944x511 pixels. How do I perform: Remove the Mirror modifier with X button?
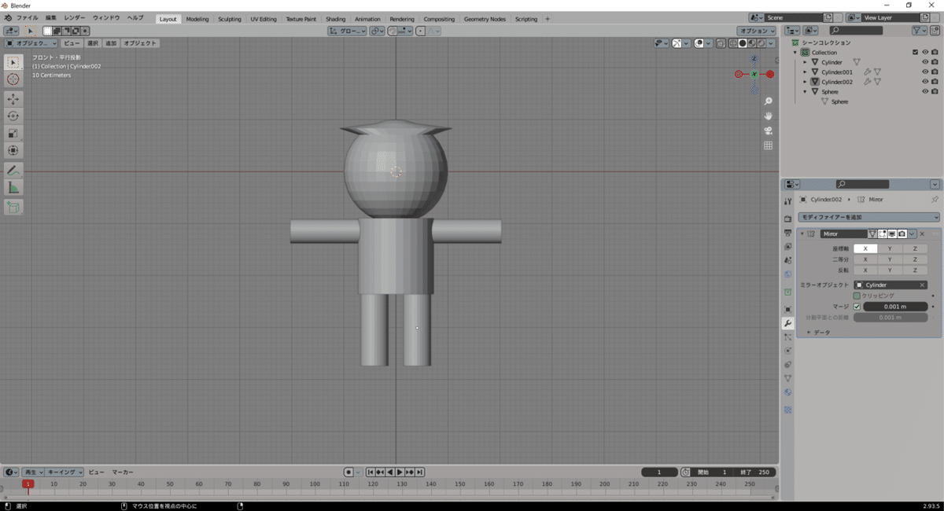(922, 234)
